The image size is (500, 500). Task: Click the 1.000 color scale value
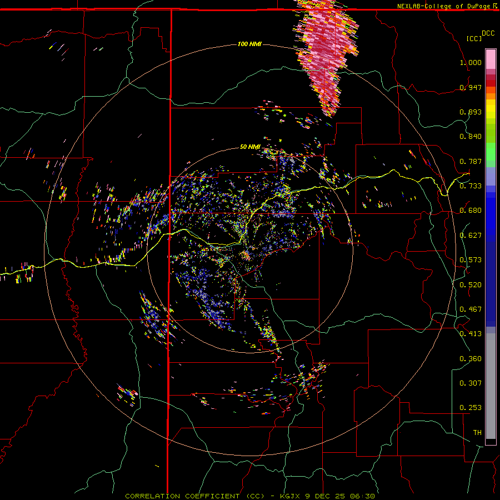(x=471, y=62)
